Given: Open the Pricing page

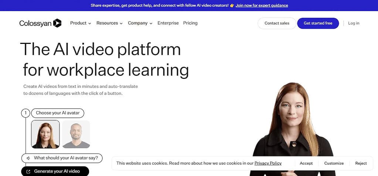Looking at the screenshot, I should click(x=190, y=23).
